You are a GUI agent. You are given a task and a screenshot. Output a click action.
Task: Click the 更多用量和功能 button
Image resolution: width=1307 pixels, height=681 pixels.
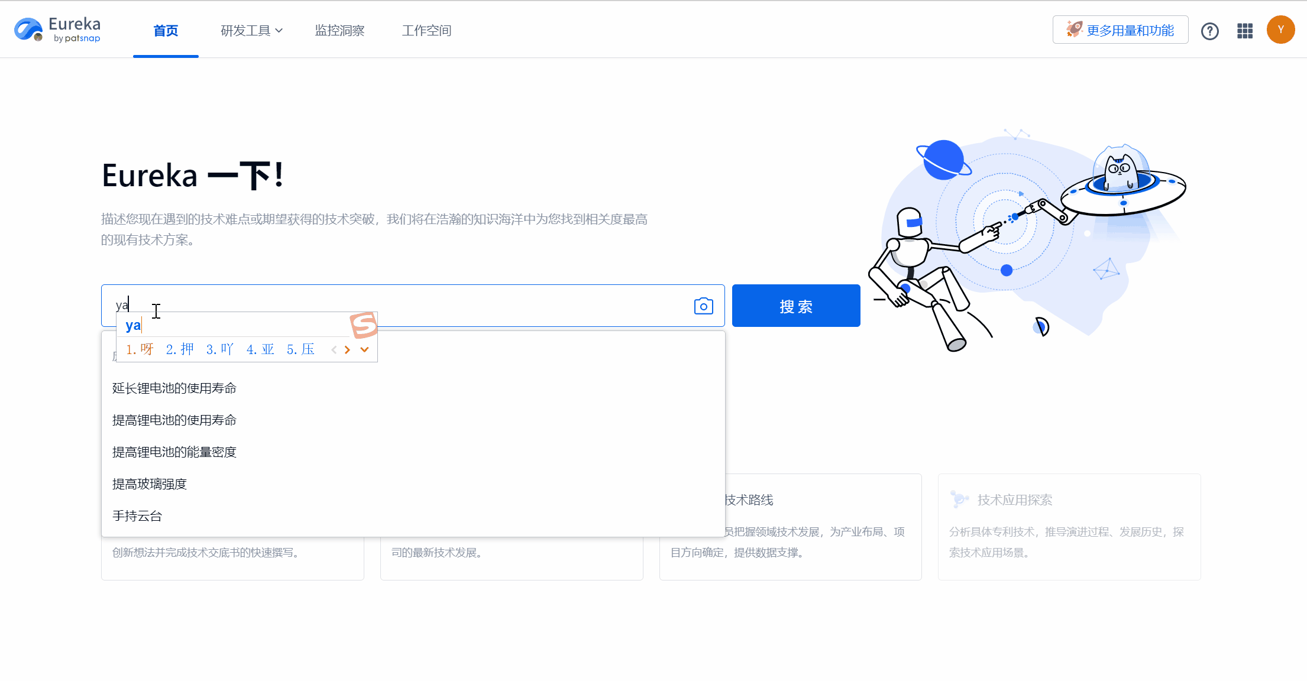tap(1120, 30)
